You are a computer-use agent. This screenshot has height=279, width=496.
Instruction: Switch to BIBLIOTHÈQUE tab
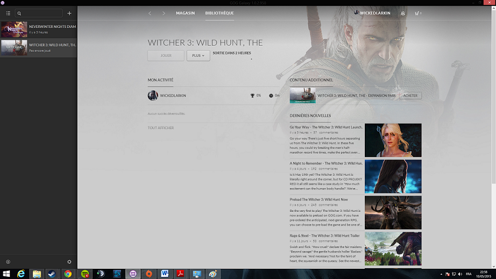(219, 13)
